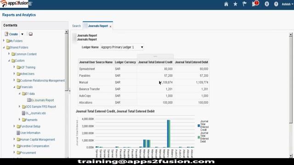Click Journal Total Entered Debit legend swatch
The image size is (294, 165).
199,137
